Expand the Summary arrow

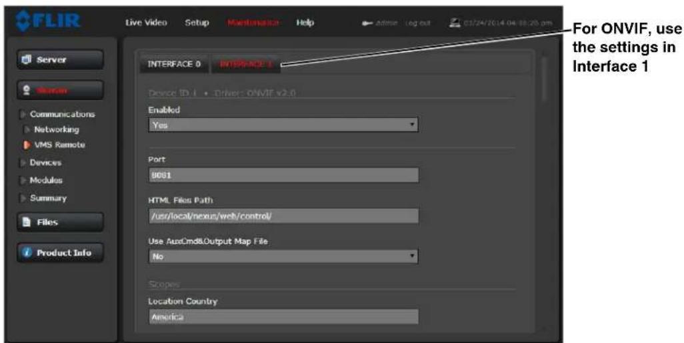point(23,198)
